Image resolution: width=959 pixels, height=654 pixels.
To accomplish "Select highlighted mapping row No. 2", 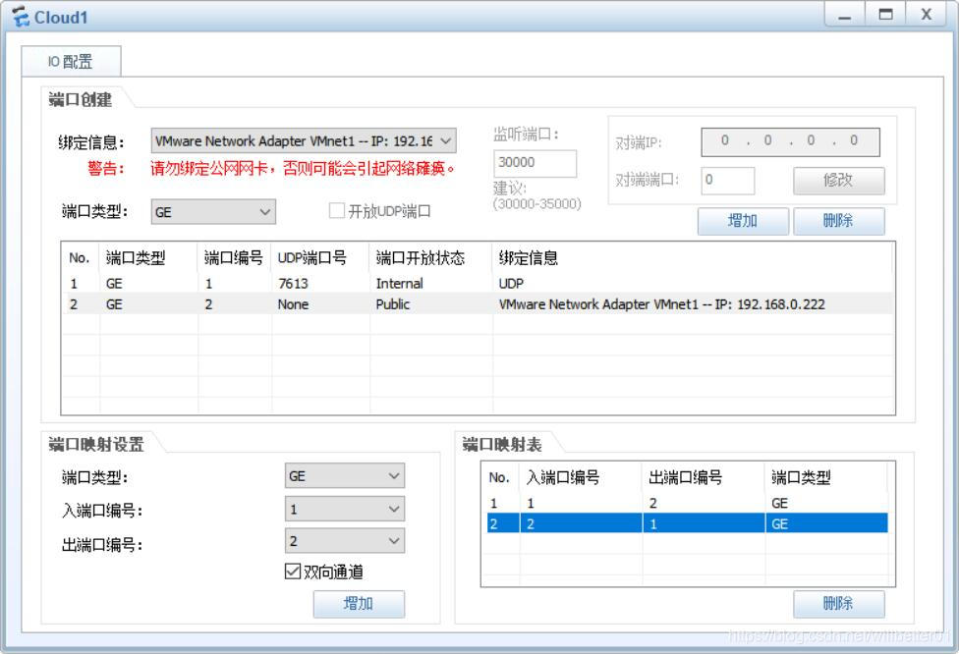I will [x=687, y=523].
